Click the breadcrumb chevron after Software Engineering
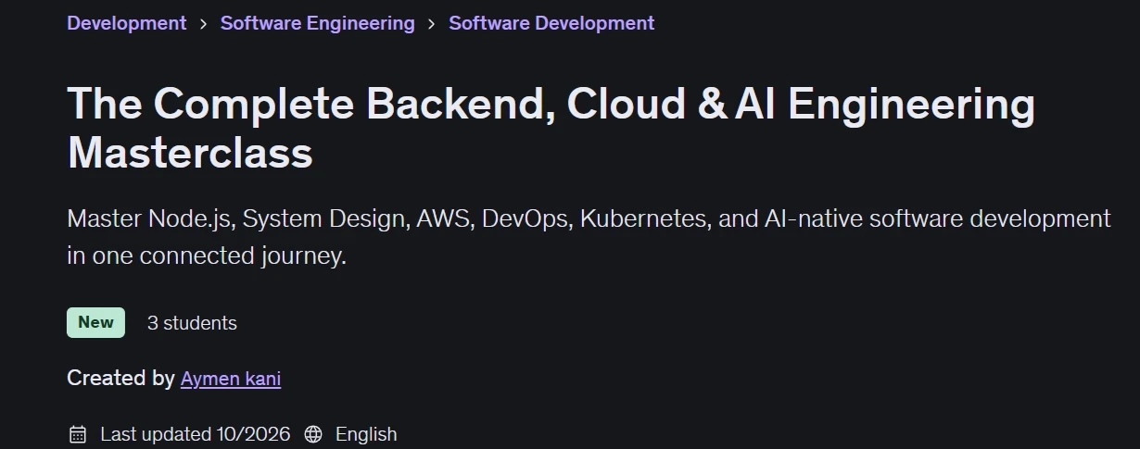Viewport: 1140px width, 449px height. pyautogui.click(x=432, y=24)
